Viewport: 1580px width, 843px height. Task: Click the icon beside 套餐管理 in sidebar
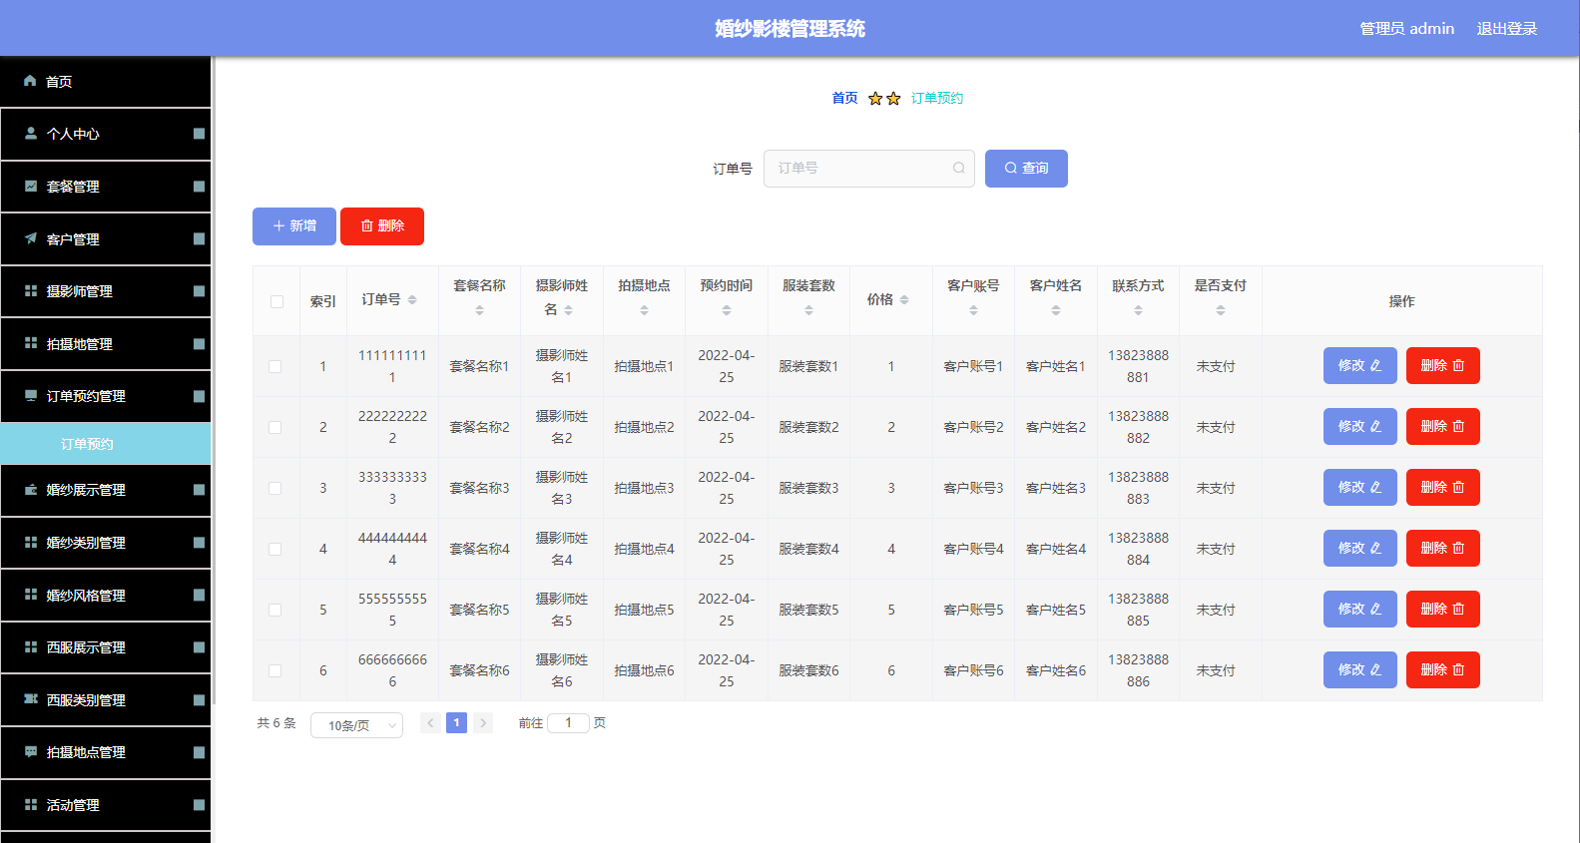point(31,186)
